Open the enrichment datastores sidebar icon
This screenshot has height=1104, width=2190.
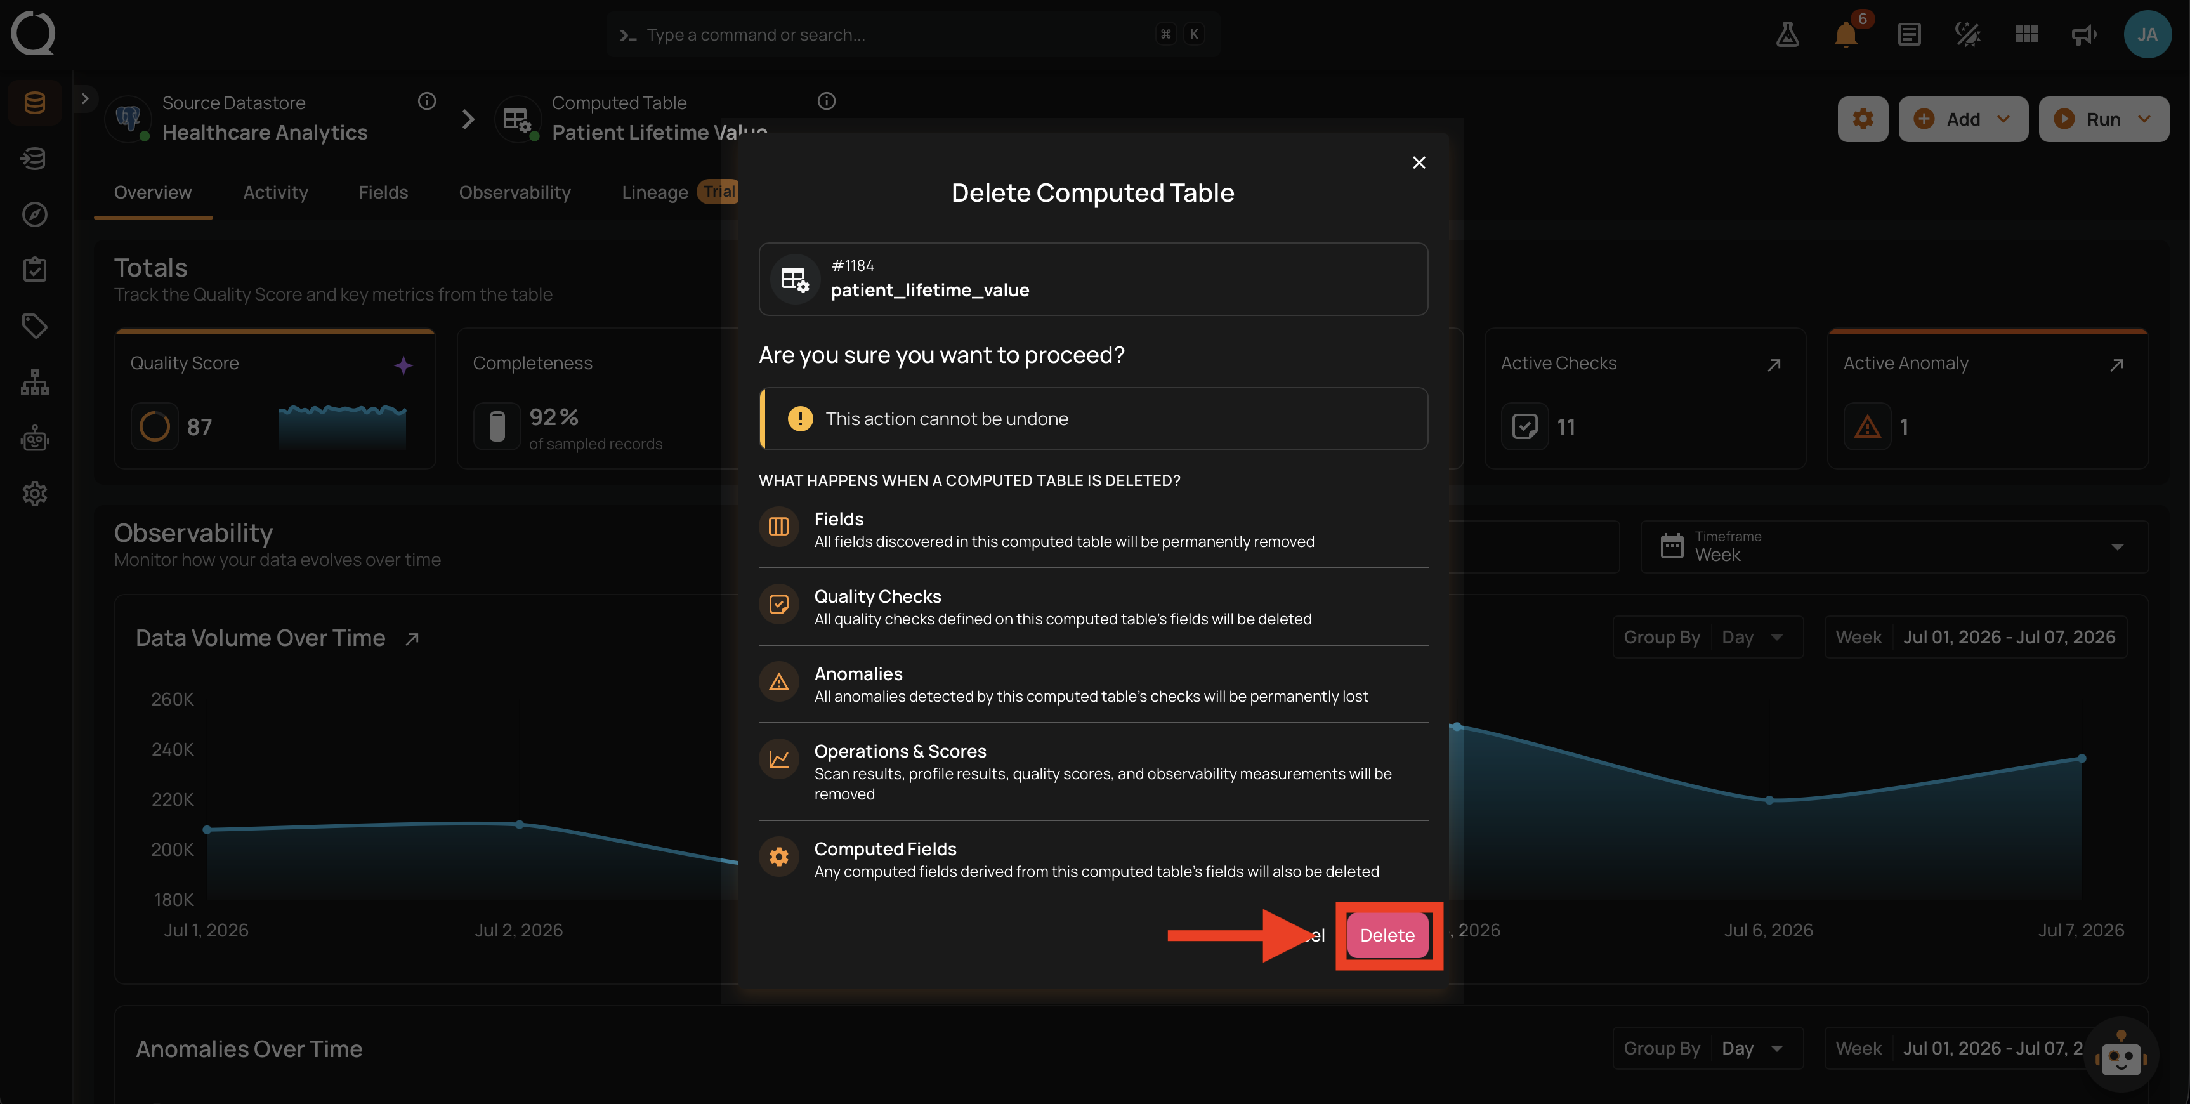34,158
